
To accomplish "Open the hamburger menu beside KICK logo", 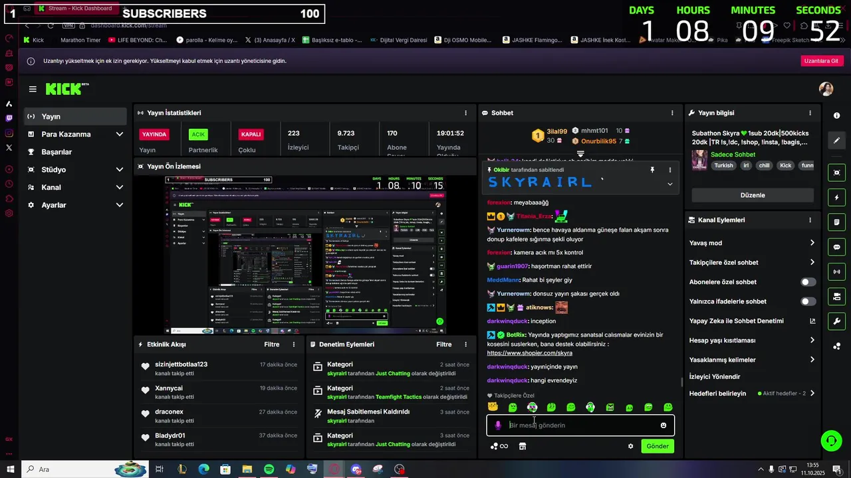I will tap(33, 89).
